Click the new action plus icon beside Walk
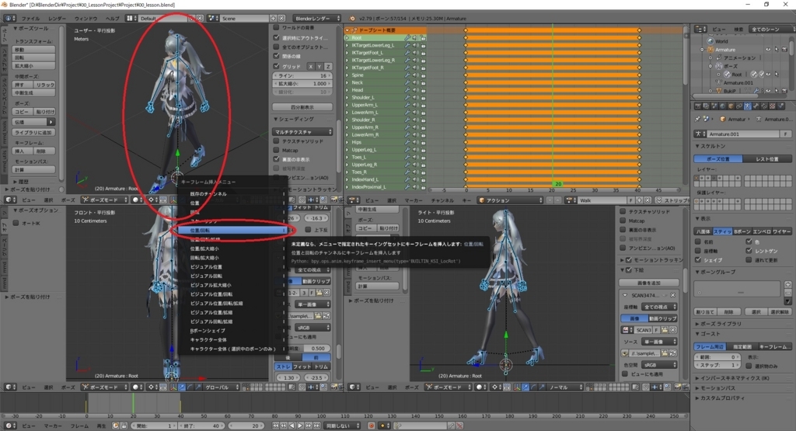796x431 pixels. coord(640,200)
